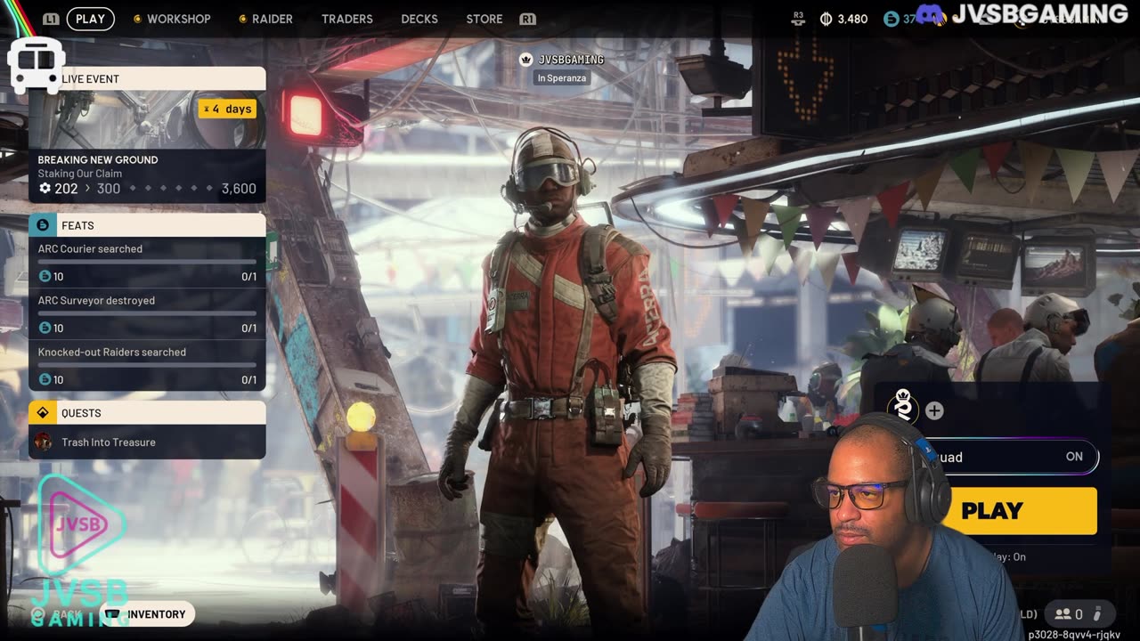
Task: Click the ARC Courier feat progress bar
Action: (147, 262)
